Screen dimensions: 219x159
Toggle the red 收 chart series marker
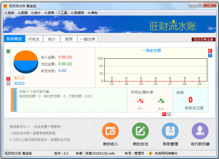click(x=210, y=51)
